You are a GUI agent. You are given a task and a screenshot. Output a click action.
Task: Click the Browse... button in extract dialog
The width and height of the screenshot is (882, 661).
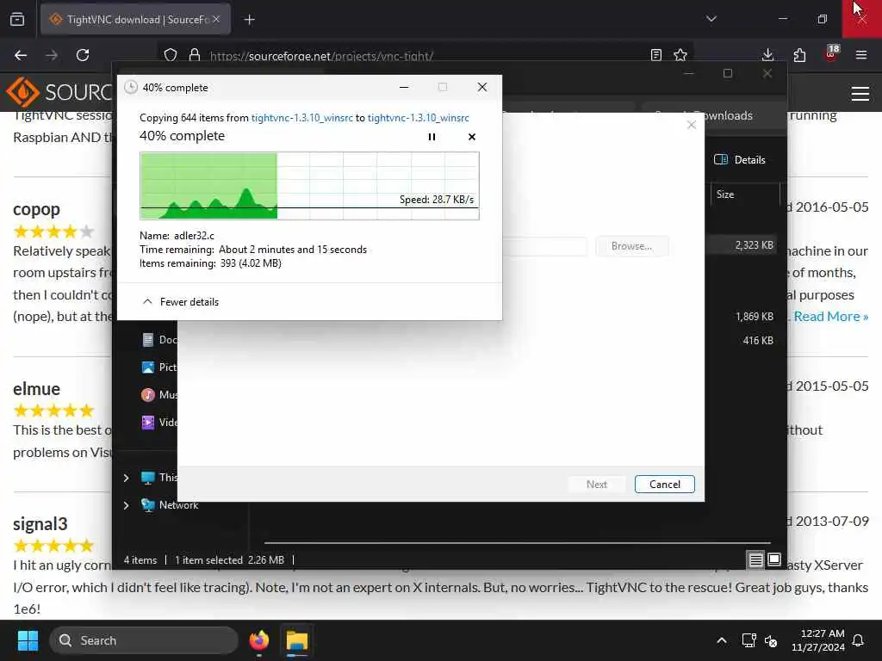(631, 246)
